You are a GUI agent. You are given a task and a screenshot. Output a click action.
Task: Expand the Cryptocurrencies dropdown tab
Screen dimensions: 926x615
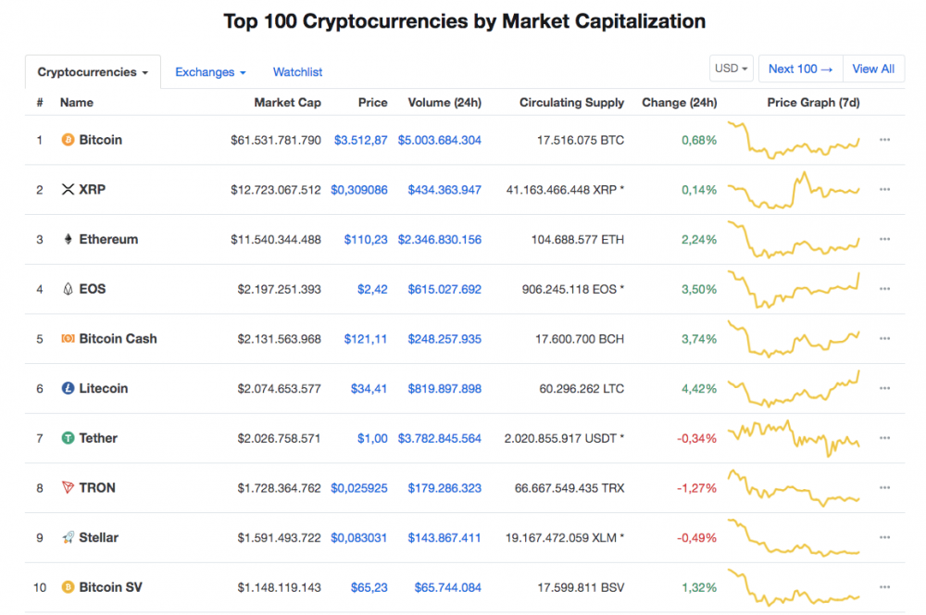coord(93,72)
